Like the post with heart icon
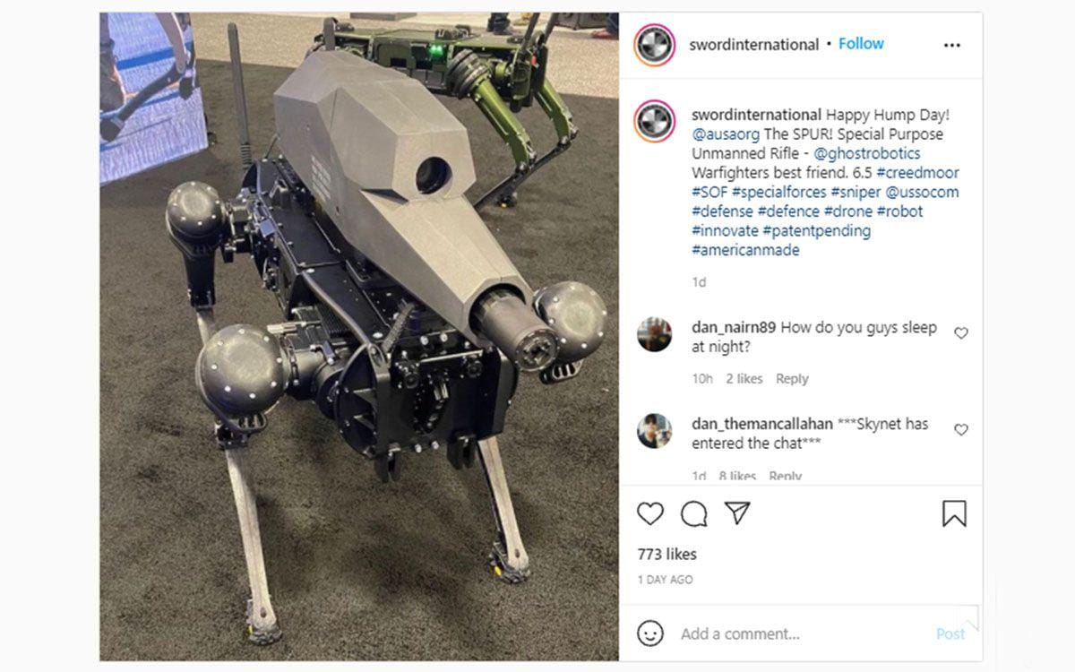 (x=650, y=513)
